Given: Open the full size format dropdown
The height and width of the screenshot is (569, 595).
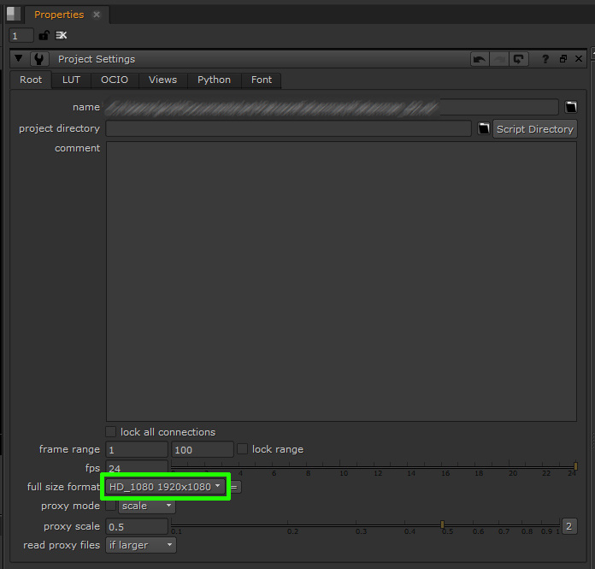Looking at the screenshot, I should (165, 487).
